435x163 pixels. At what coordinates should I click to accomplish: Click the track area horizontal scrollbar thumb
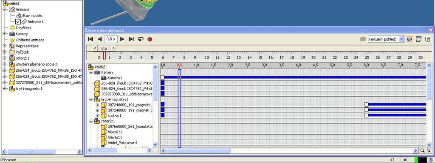pyautogui.click(x=198, y=151)
